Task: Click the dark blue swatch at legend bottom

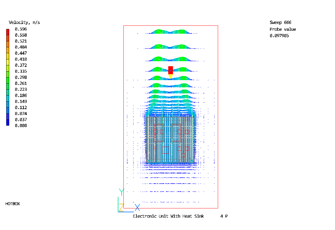Action: tap(8, 123)
